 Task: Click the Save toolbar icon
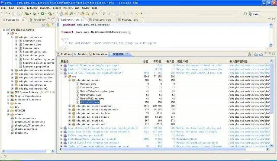coord(13,13)
